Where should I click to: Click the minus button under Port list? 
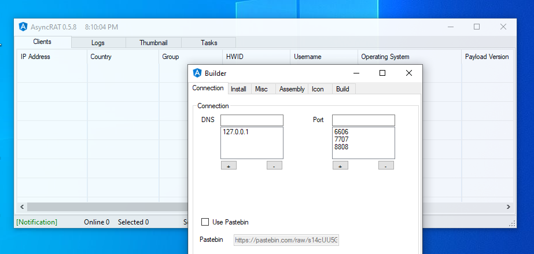[386, 165]
